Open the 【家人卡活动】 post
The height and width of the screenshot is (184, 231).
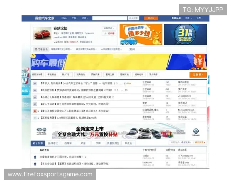(75, 104)
